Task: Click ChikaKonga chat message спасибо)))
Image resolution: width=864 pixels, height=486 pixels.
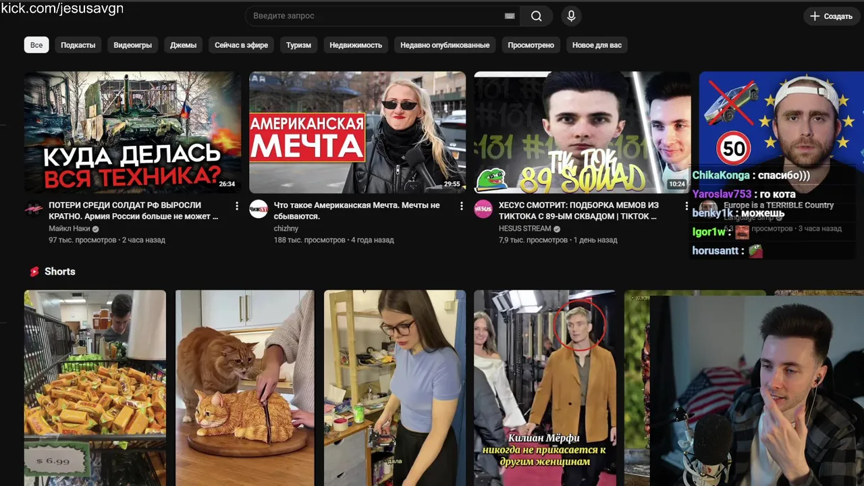Action: (x=784, y=175)
